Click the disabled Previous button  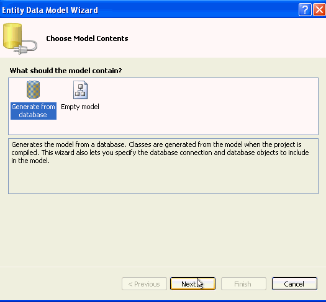point(144,283)
